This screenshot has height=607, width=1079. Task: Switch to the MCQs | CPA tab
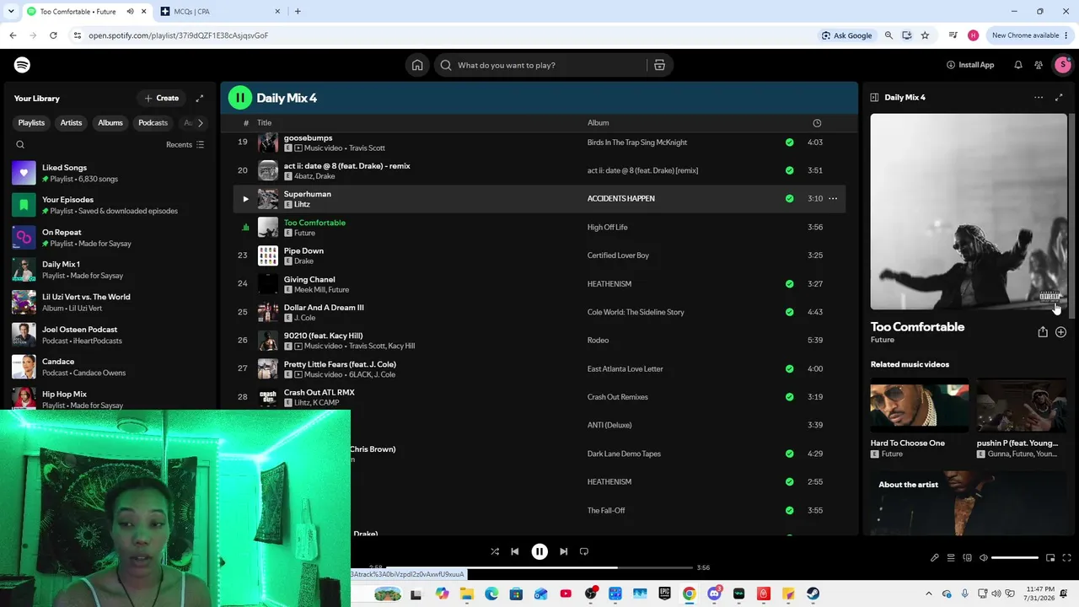tap(221, 12)
